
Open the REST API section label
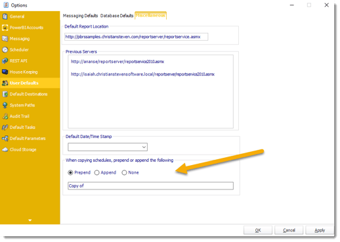click(18, 61)
